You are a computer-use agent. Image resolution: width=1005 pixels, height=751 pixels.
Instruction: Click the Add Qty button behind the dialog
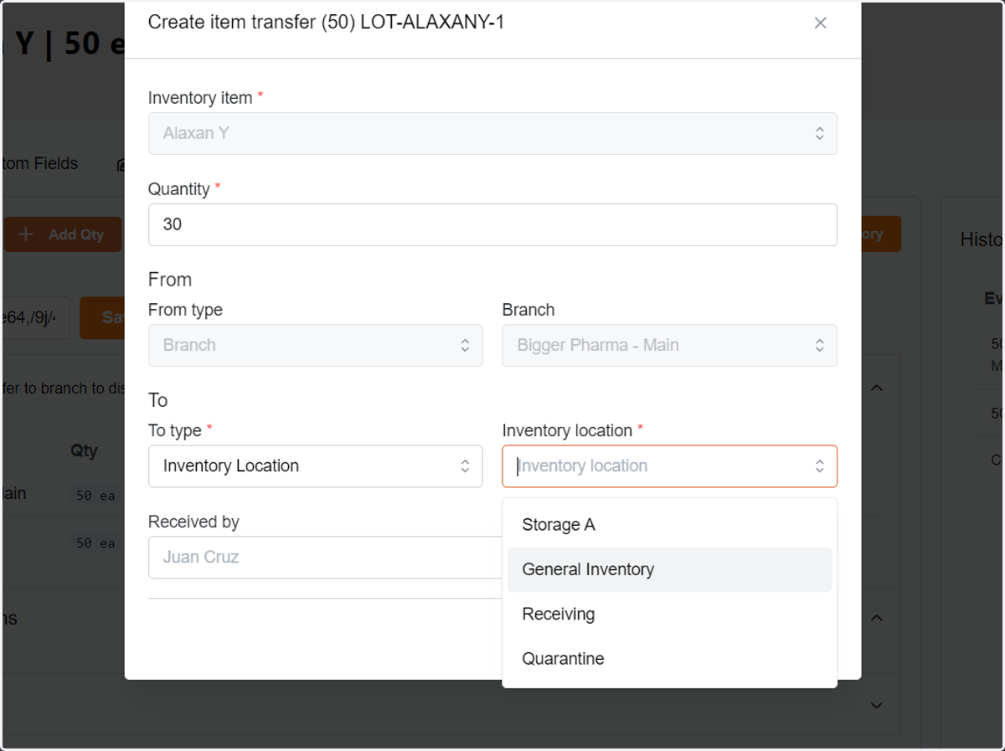pos(63,234)
